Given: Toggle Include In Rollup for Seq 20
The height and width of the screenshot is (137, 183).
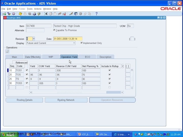Looking at the screenshot, I should click(110, 74).
